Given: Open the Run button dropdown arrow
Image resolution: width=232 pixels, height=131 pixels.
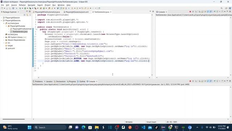Looking at the screenshot, I should click(28, 8).
